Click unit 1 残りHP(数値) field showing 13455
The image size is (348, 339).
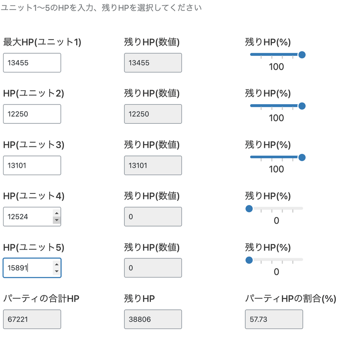153,63
